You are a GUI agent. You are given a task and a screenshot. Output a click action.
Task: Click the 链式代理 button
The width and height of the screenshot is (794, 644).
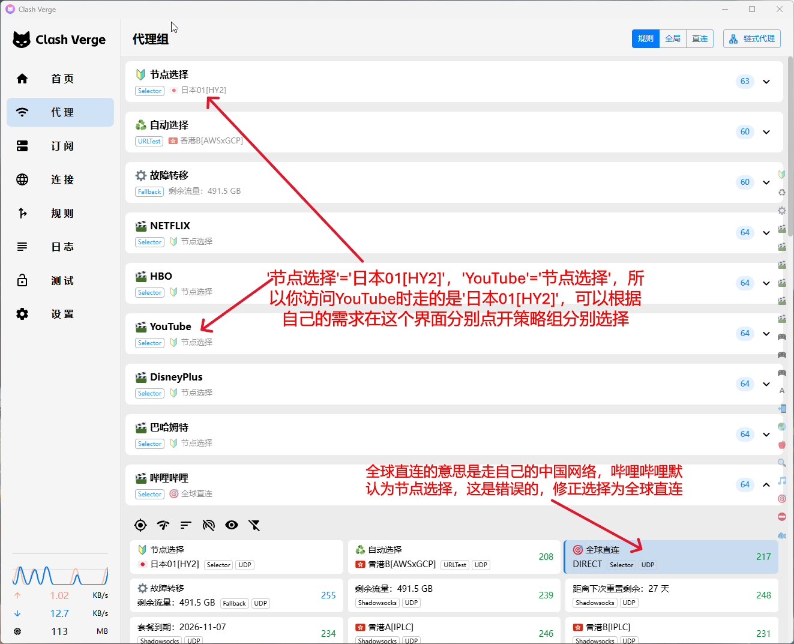pos(752,38)
